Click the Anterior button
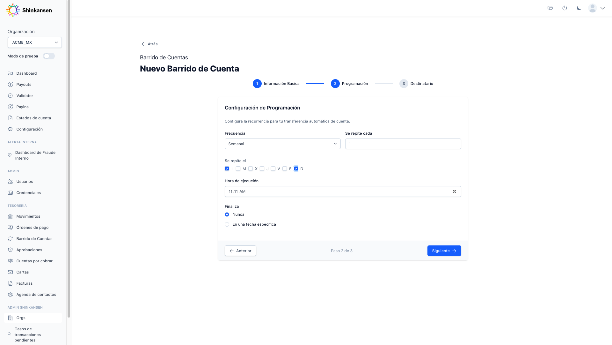Screen dimensions: 612x345 (x=240, y=251)
